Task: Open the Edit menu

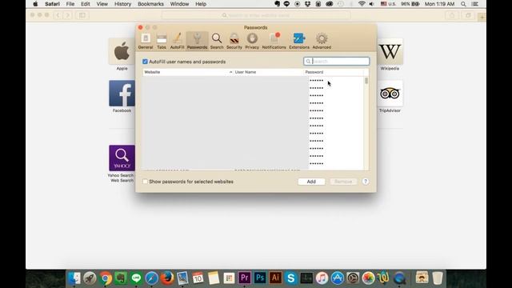Action: pyautogui.click(x=86, y=4)
